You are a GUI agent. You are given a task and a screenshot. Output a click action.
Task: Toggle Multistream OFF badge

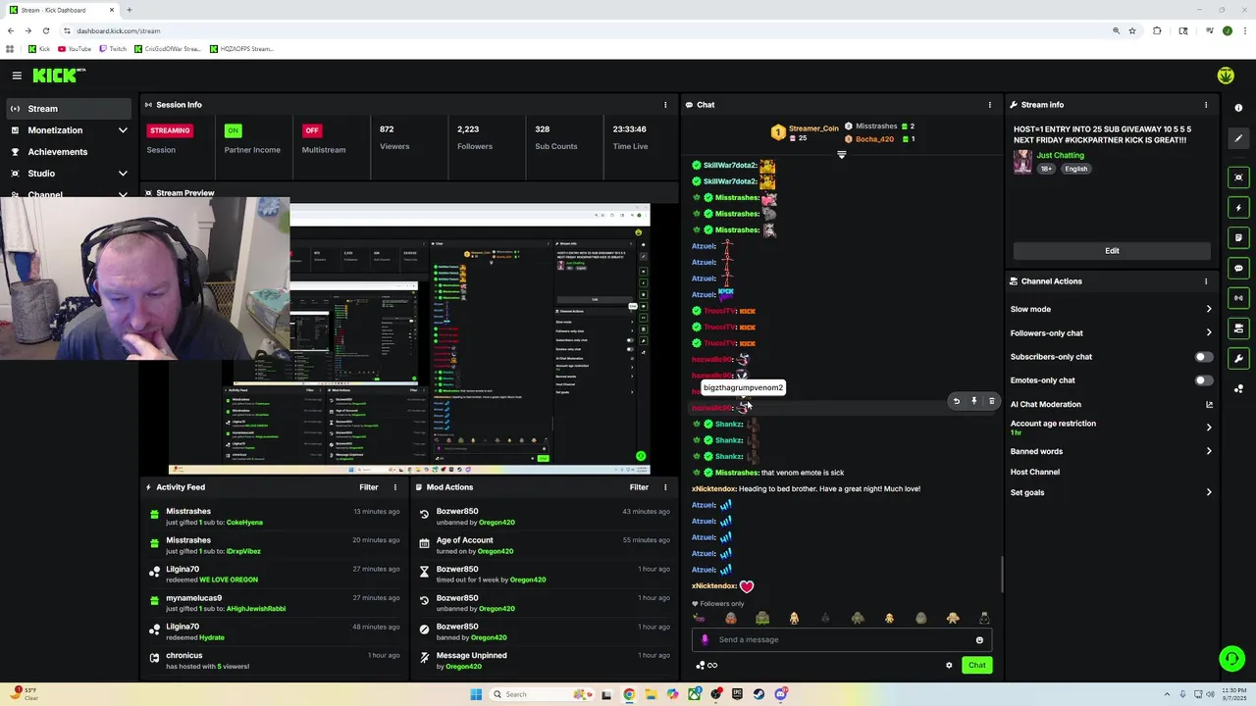pos(312,130)
